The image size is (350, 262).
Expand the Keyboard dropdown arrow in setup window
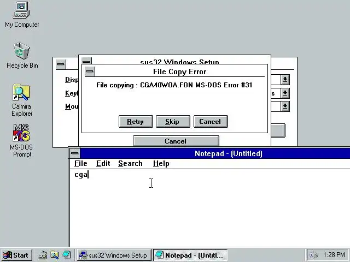285,93
